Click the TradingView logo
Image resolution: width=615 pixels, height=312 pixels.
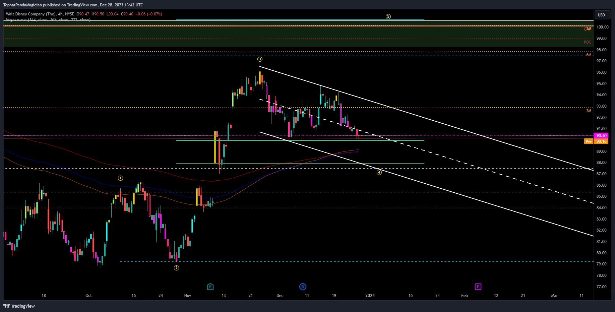[19, 306]
